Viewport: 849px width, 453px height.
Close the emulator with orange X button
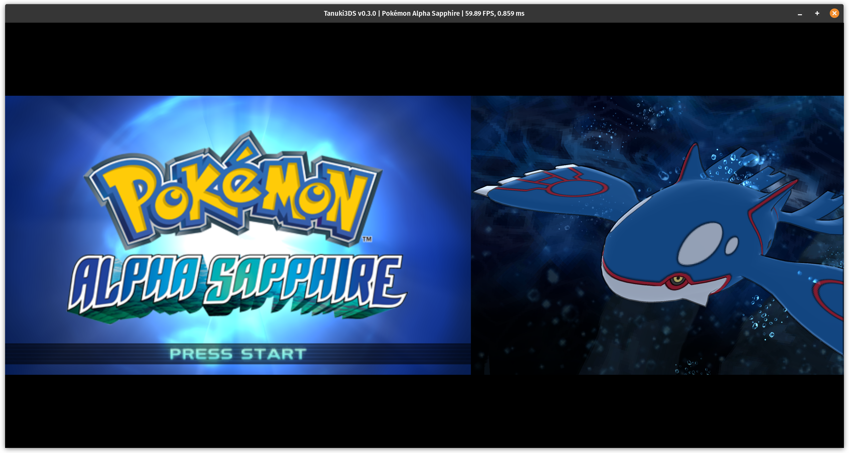(x=834, y=13)
